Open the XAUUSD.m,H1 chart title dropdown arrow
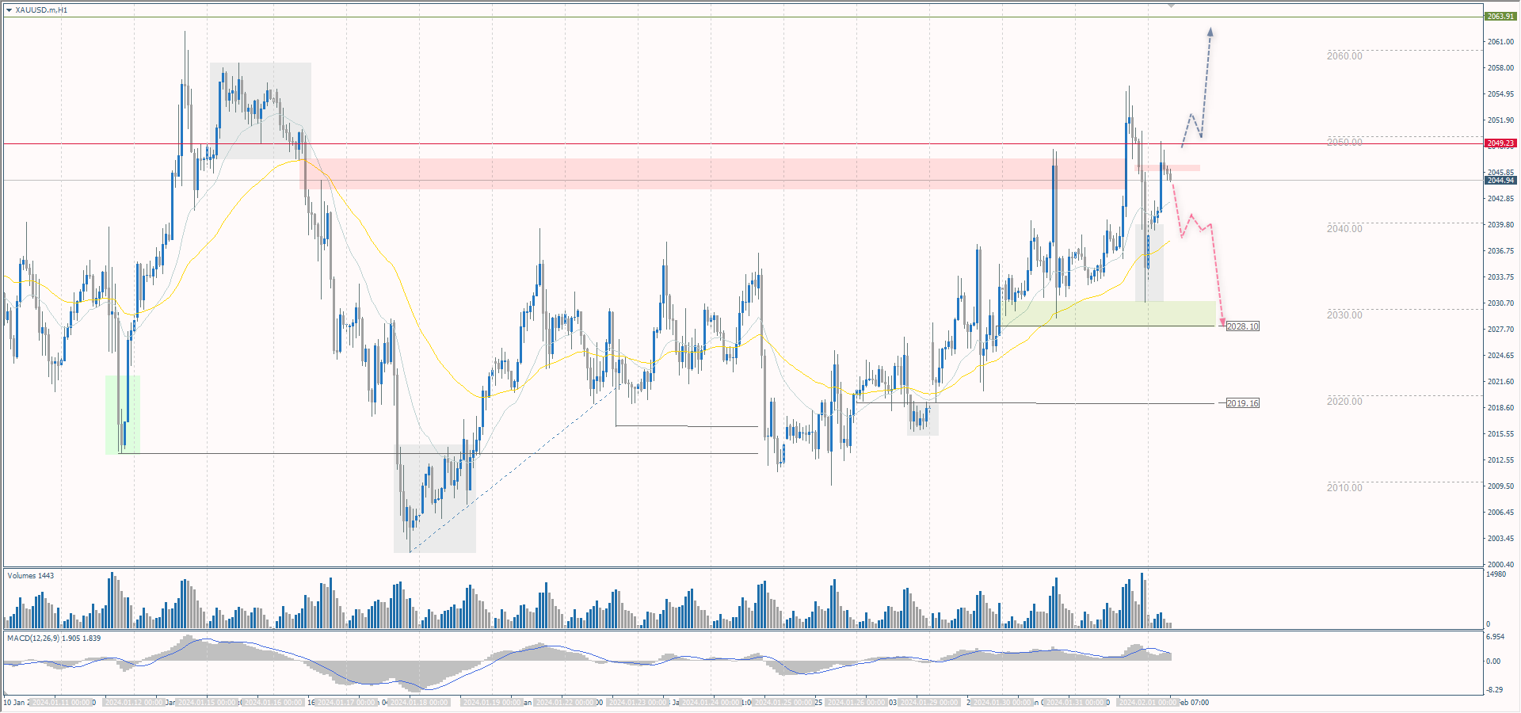 click(x=9, y=10)
